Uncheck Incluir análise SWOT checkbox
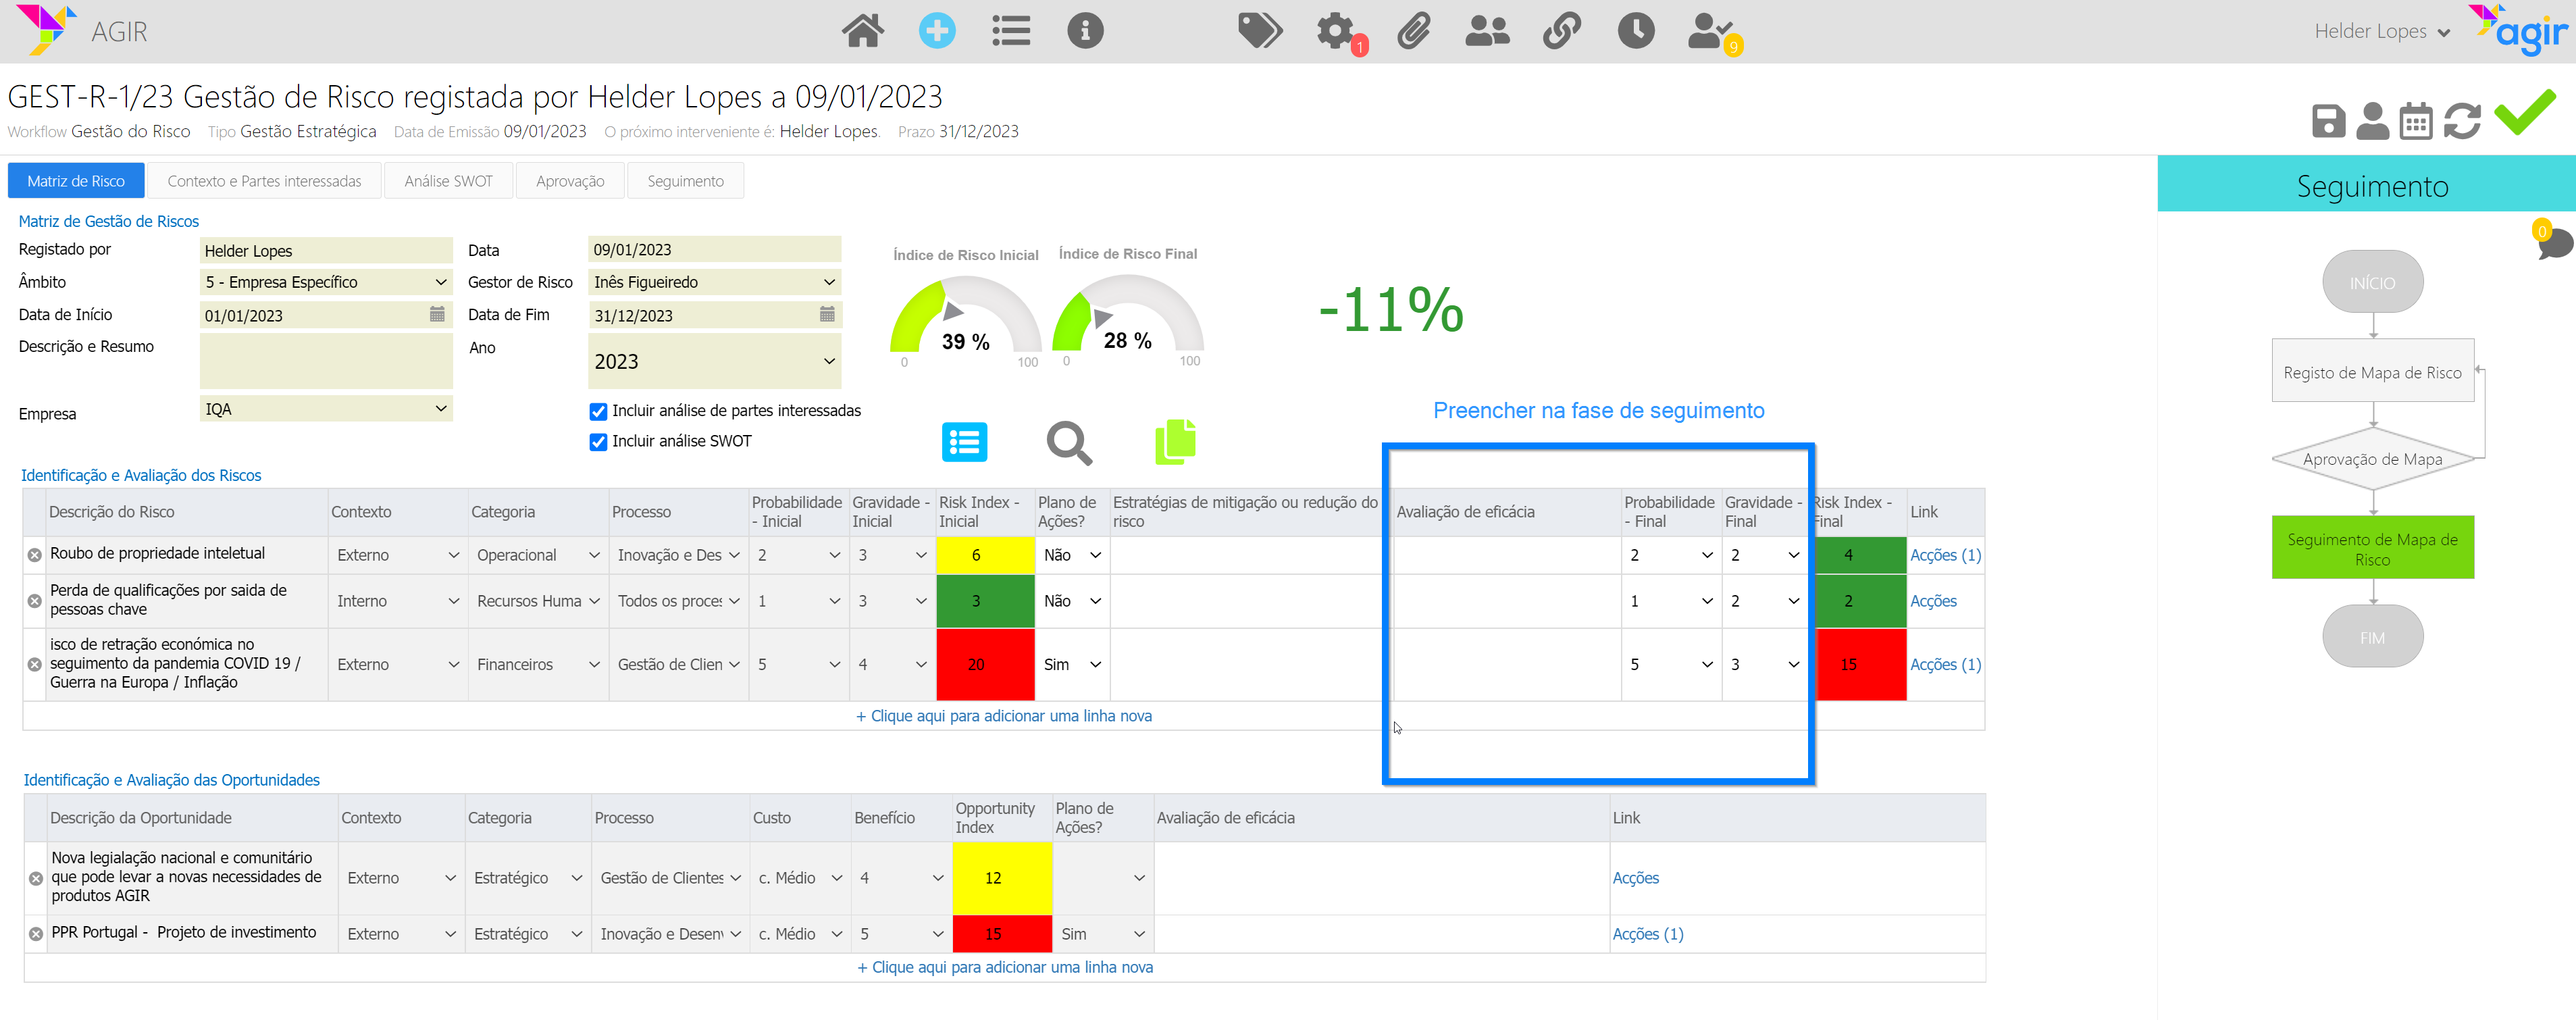This screenshot has width=2576, height=1020. click(x=598, y=442)
